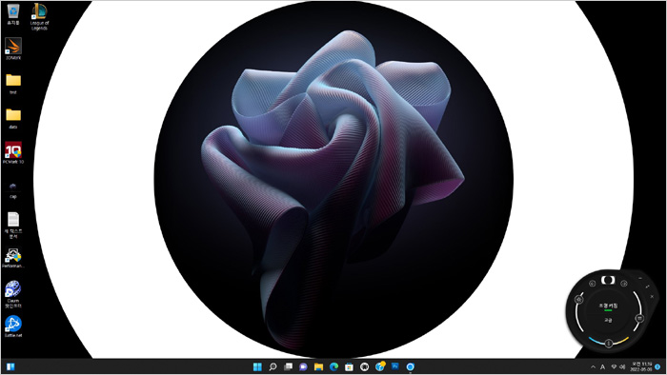Select the new text document file icon
This screenshot has width=667, height=375.
click(x=13, y=225)
